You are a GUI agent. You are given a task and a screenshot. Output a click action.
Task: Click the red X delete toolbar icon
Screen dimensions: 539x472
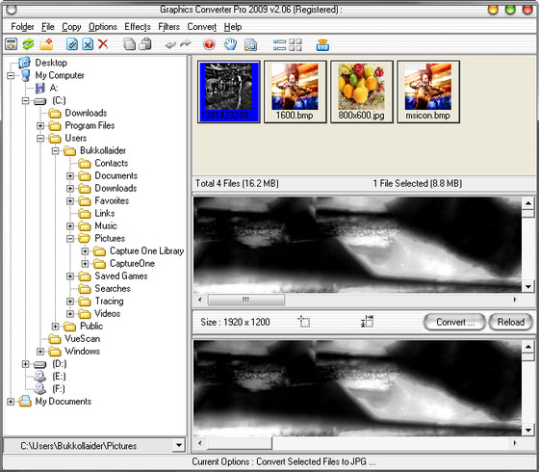[x=103, y=44]
